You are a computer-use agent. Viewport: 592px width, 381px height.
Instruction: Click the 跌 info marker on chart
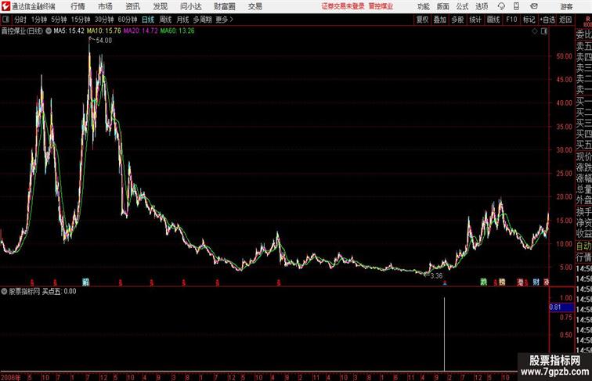click(x=484, y=282)
